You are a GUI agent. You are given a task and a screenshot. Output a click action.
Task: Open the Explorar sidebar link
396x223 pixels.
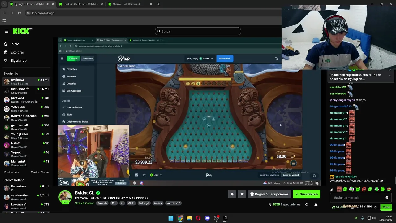tap(17, 52)
